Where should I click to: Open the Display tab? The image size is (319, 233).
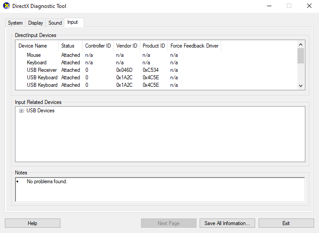pos(36,23)
